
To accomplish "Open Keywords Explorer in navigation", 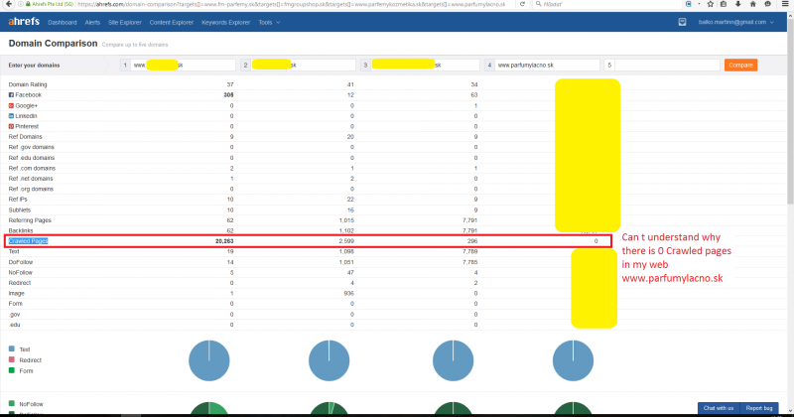I will click(227, 22).
